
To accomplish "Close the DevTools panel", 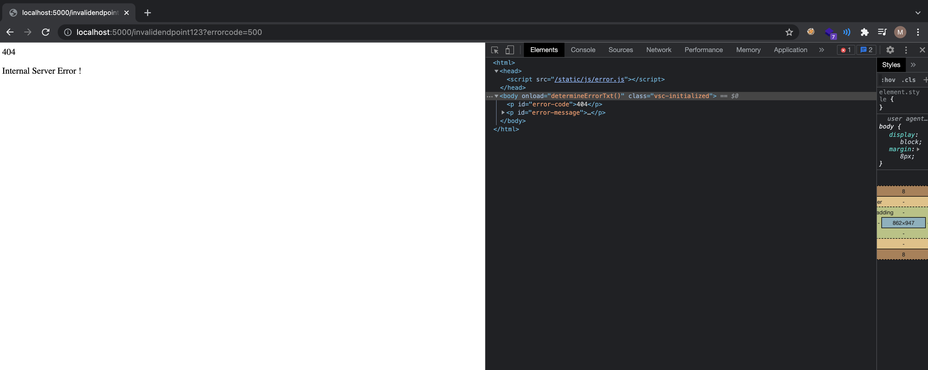I will tap(922, 50).
